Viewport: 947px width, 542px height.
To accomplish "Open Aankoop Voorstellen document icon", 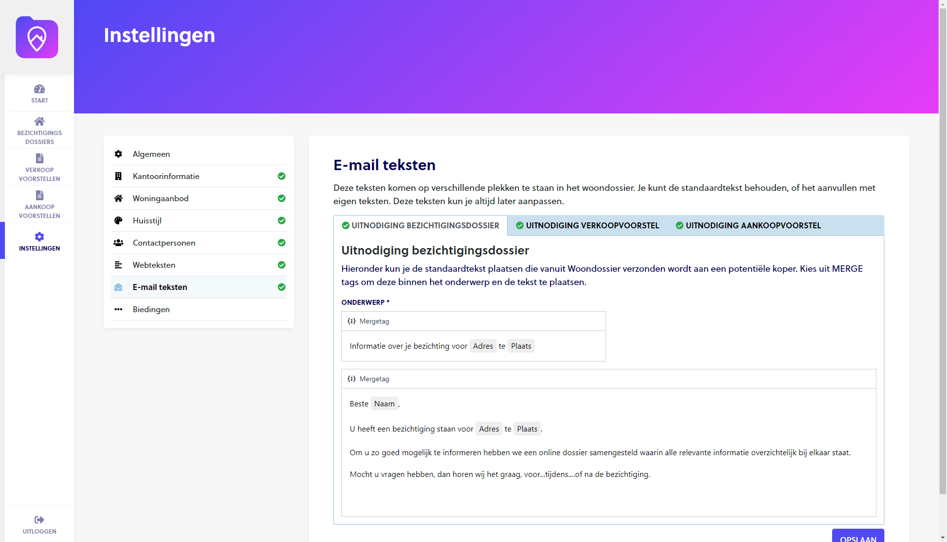I will 39,195.
